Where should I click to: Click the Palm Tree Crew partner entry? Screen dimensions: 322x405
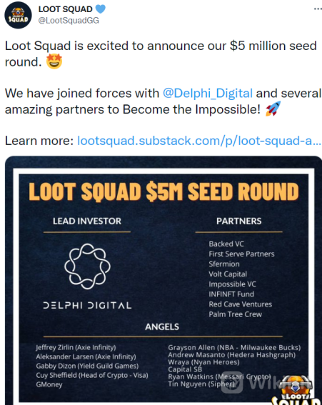[235, 314]
